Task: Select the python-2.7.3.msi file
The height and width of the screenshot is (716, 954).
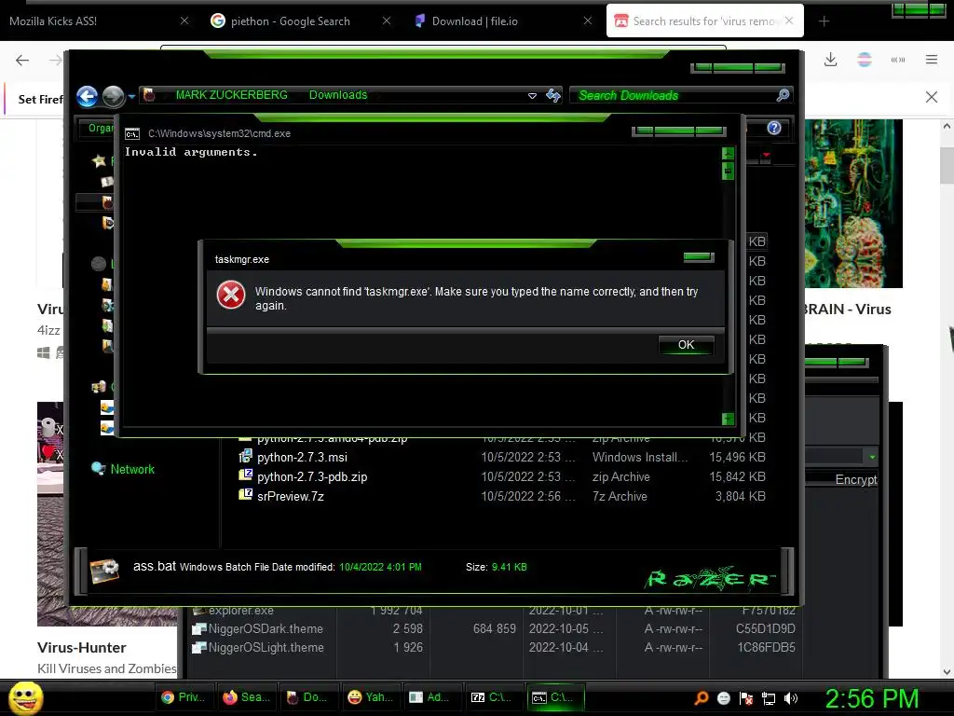Action: click(303, 457)
